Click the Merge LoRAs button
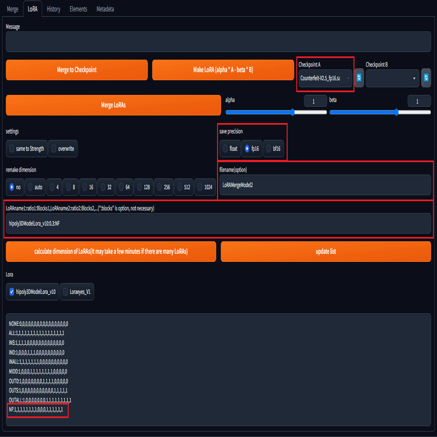This screenshot has width=437, height=437. point(113,105)
